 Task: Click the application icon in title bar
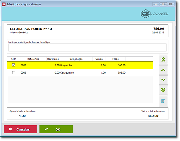4,4
